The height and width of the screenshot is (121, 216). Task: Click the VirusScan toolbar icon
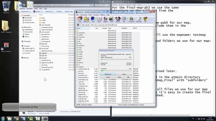click(131, 19)
